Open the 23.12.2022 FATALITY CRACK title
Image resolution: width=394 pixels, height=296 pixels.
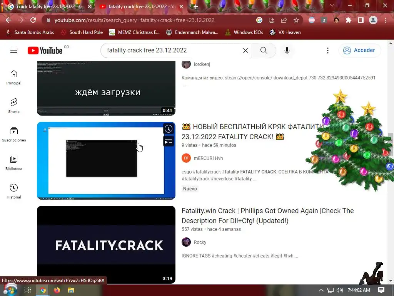pos(252,132)
